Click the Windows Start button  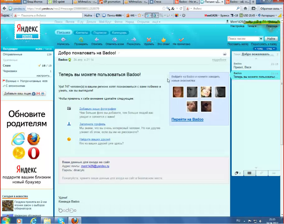click(5, 221)
